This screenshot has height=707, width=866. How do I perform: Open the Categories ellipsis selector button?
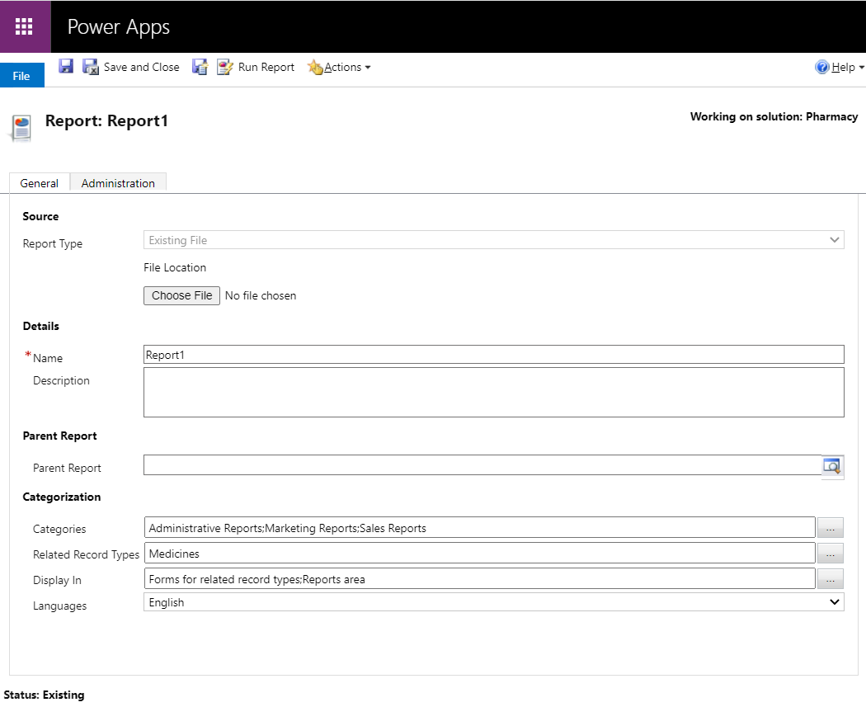(x=830, y=527)
